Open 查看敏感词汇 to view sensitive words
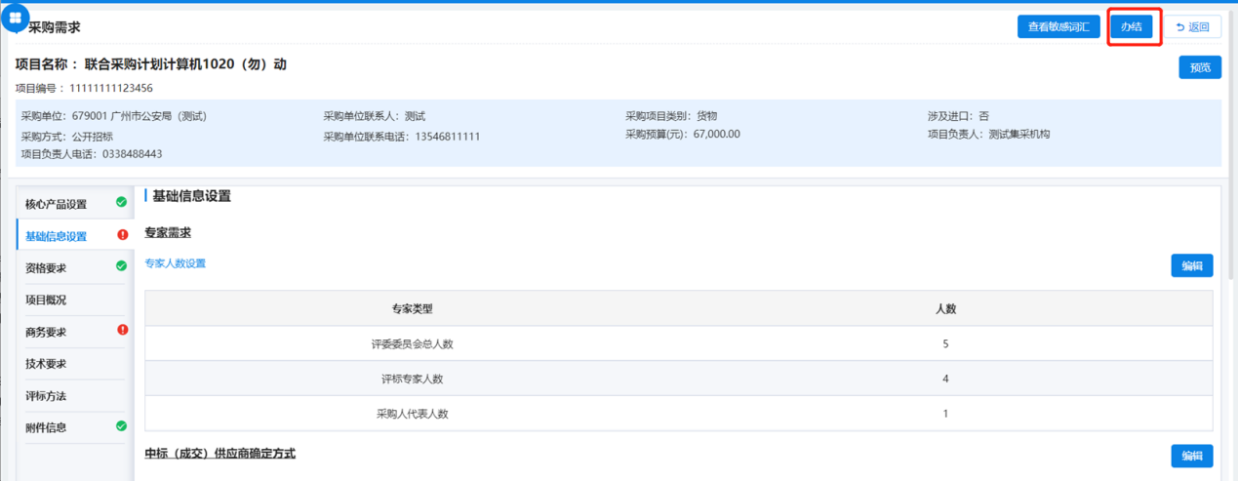Image resolution: width=1238 pixels, height=481 pixels. coord(1058,27)
